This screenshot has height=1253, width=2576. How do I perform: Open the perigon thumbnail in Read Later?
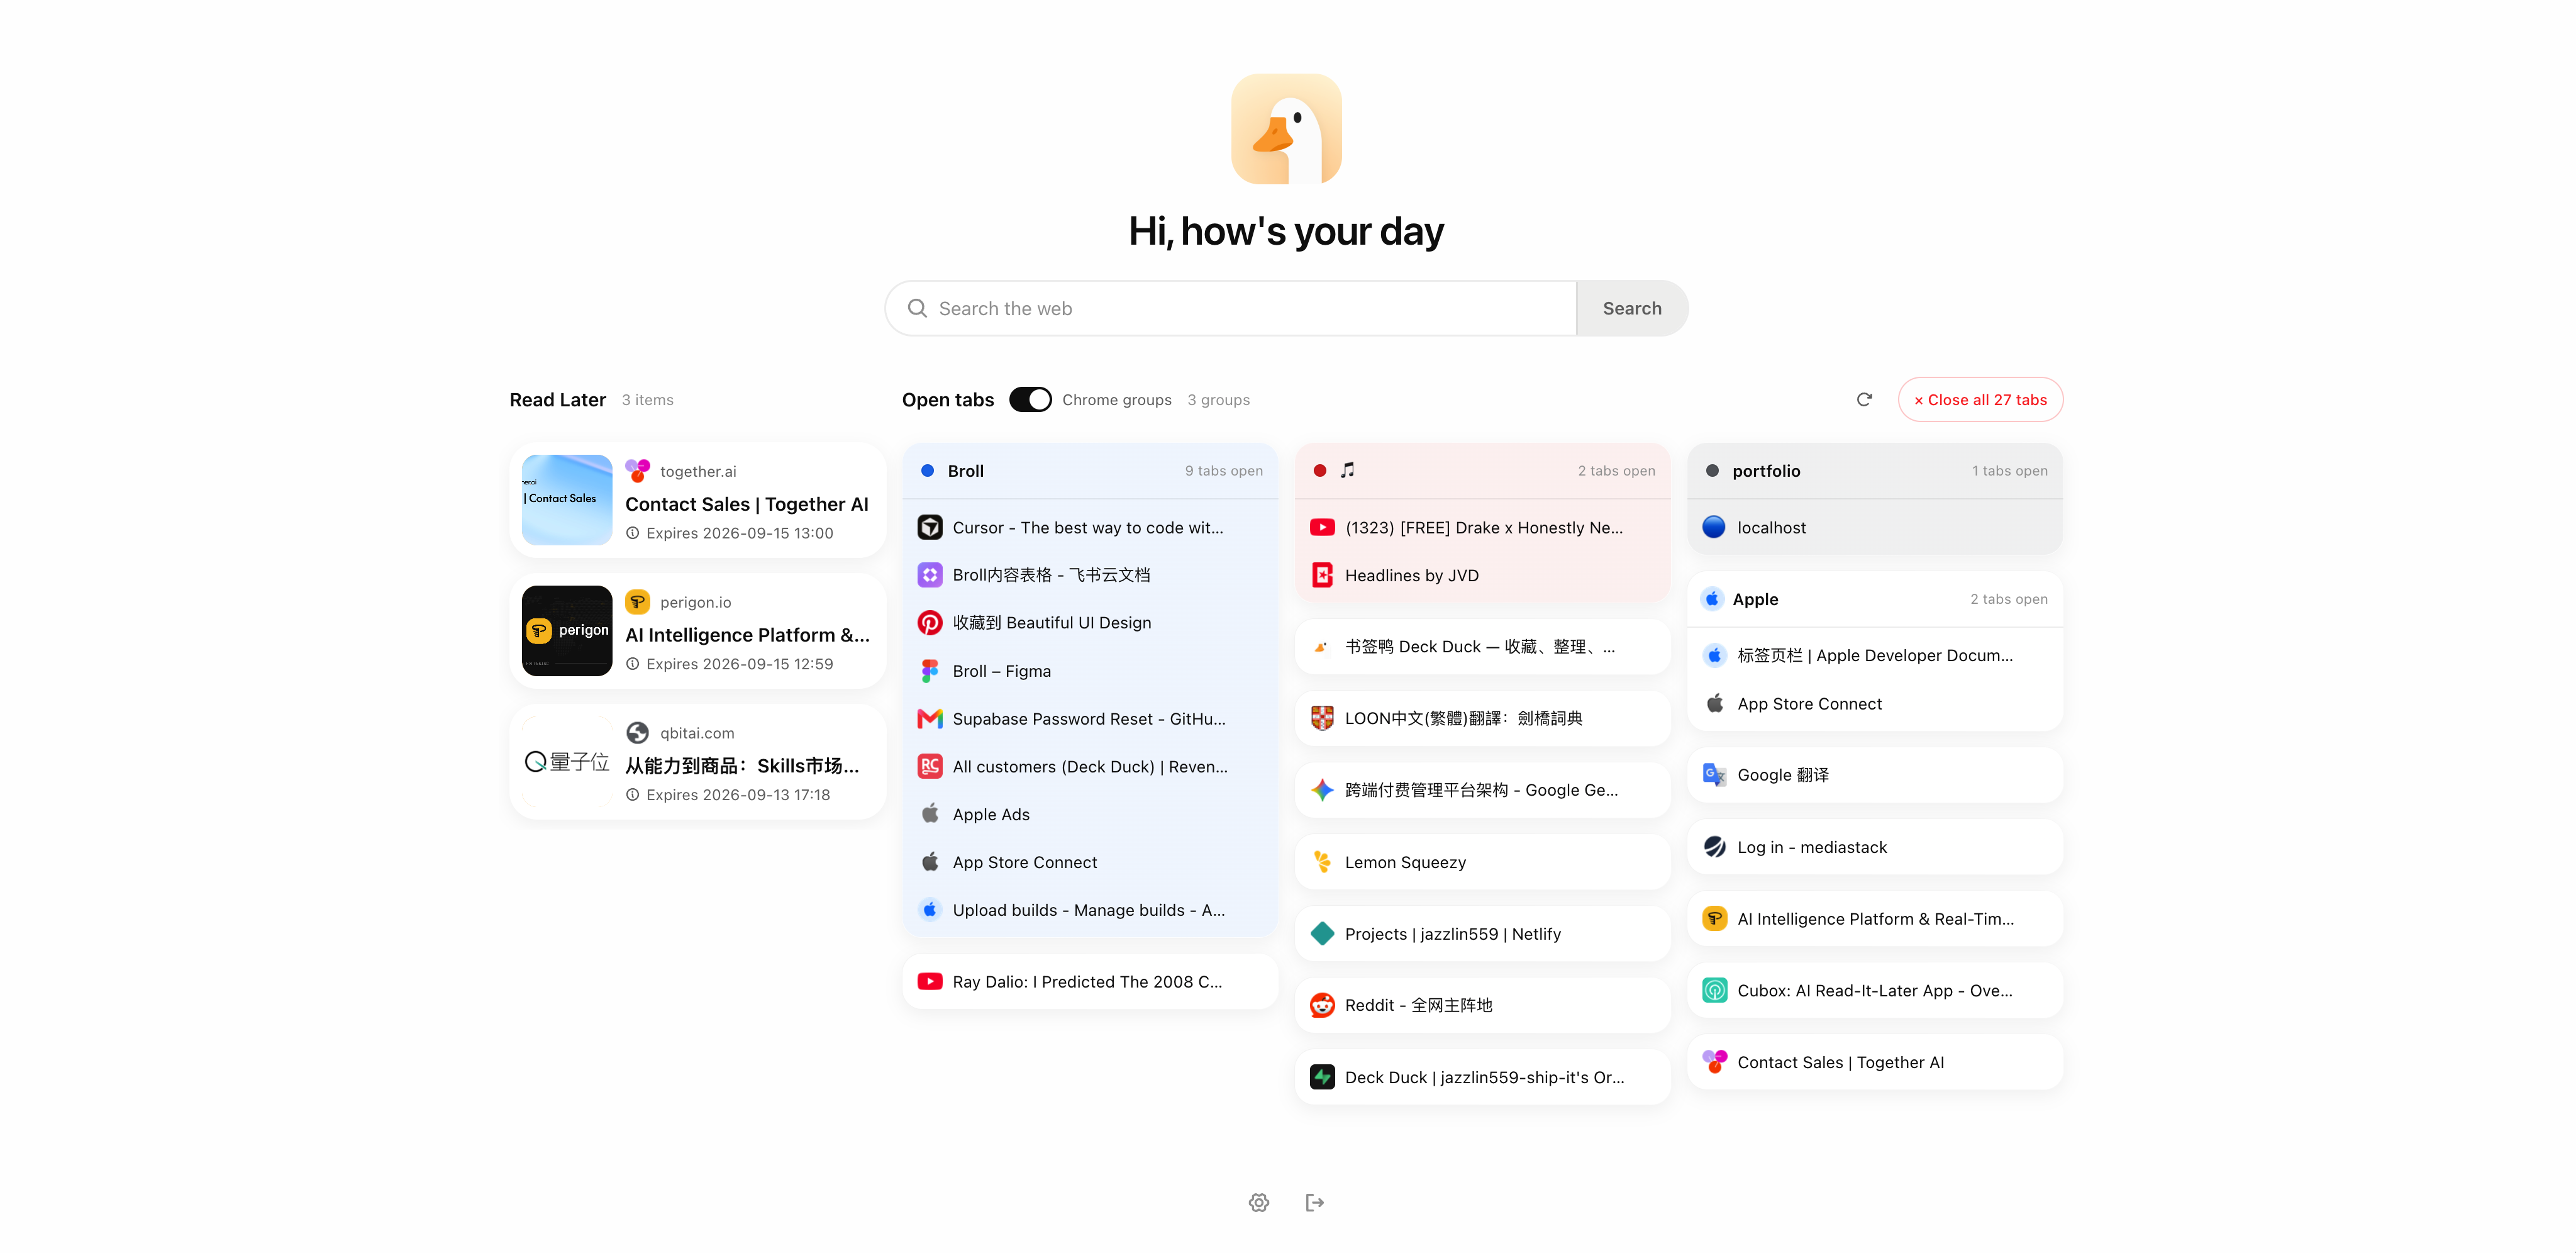(567, 631)
